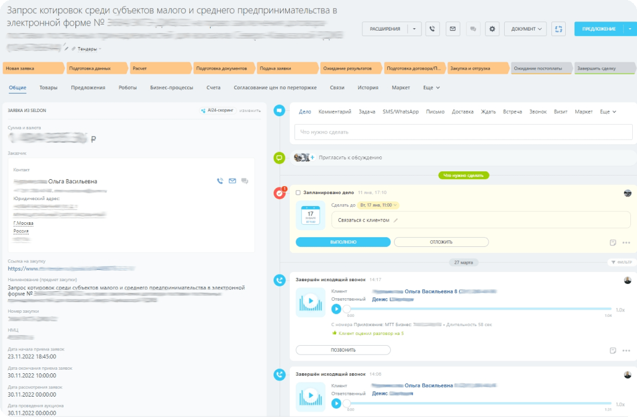This screenshot has height=417, width=637.
Task: Open the chat bubble icon in top toolbar
Action: pos(473,29)
